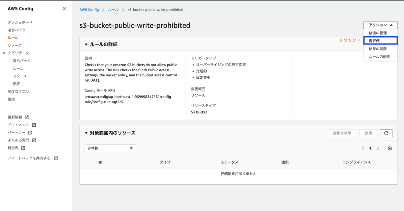Open table preferences gear icon
This screenshot has height=211, width=404.
[390, 148]
